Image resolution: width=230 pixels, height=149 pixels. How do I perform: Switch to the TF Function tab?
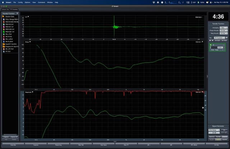[x=14, y=9]
